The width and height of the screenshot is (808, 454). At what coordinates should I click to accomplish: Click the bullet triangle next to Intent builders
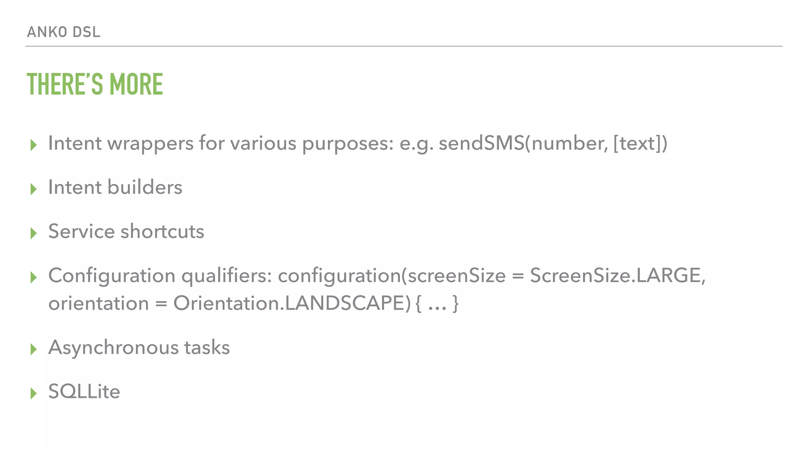coord(34,189)
